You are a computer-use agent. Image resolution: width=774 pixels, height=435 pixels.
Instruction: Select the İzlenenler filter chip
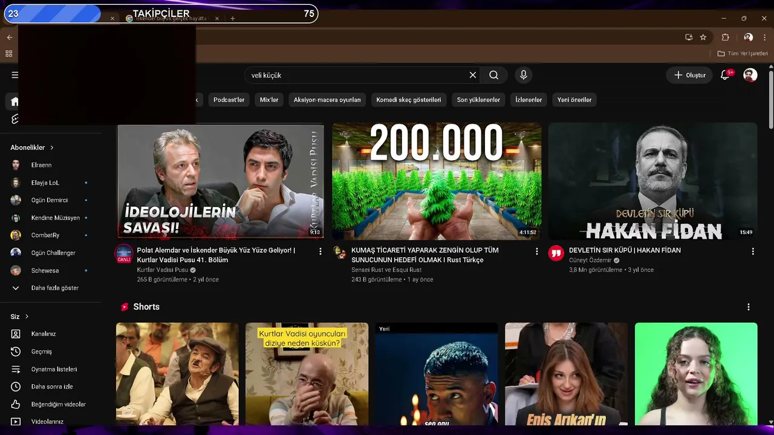pos(528,100)
